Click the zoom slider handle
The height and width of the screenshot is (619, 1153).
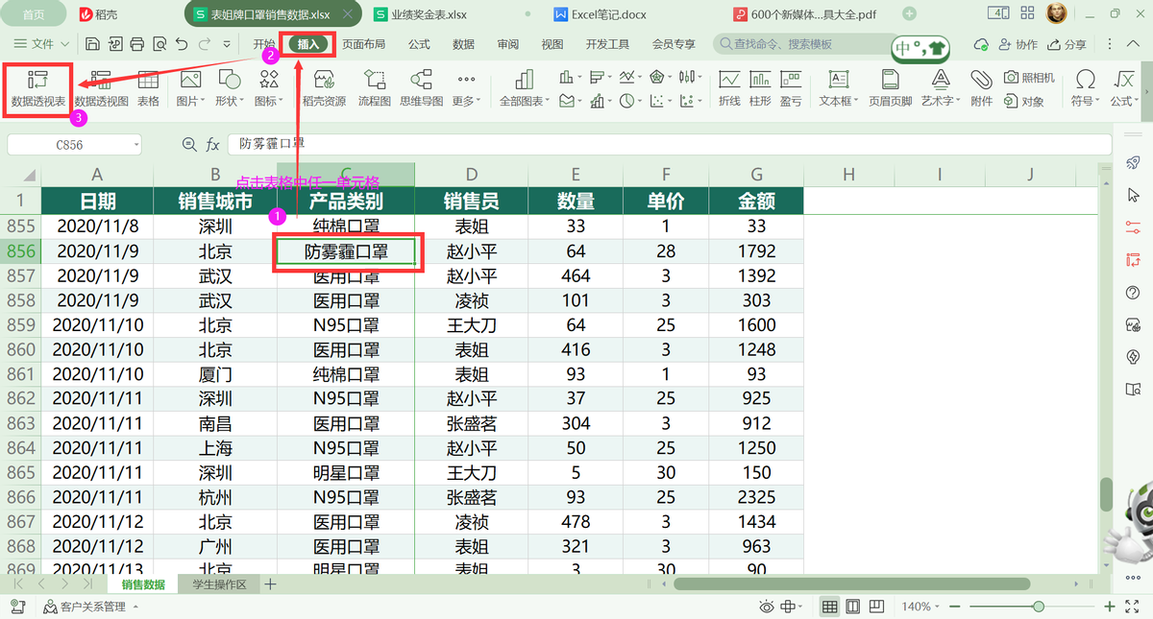tap(1038, 607)
